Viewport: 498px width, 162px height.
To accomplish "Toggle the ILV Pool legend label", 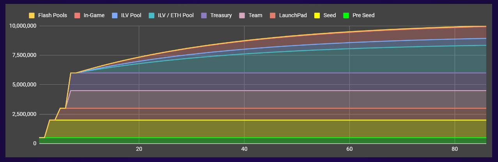I will (x=131, y=15).
